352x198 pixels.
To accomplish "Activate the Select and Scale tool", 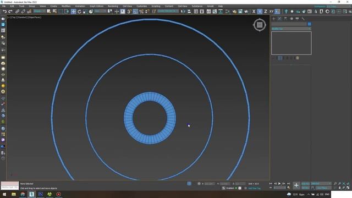I will click(x=85, y=12).
